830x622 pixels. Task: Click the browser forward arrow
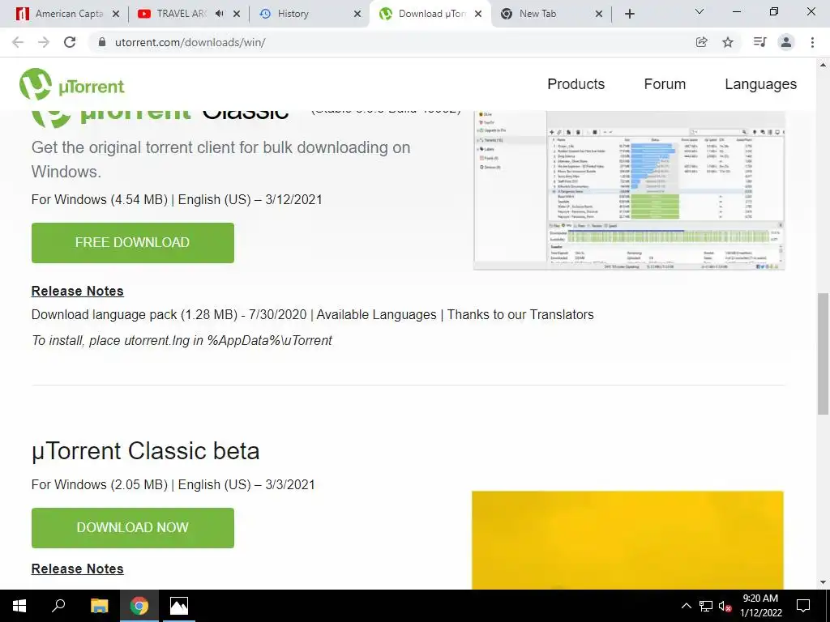pos(44,42)
